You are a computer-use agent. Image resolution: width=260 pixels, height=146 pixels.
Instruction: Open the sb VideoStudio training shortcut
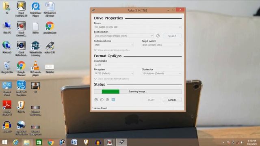[35, 49]
